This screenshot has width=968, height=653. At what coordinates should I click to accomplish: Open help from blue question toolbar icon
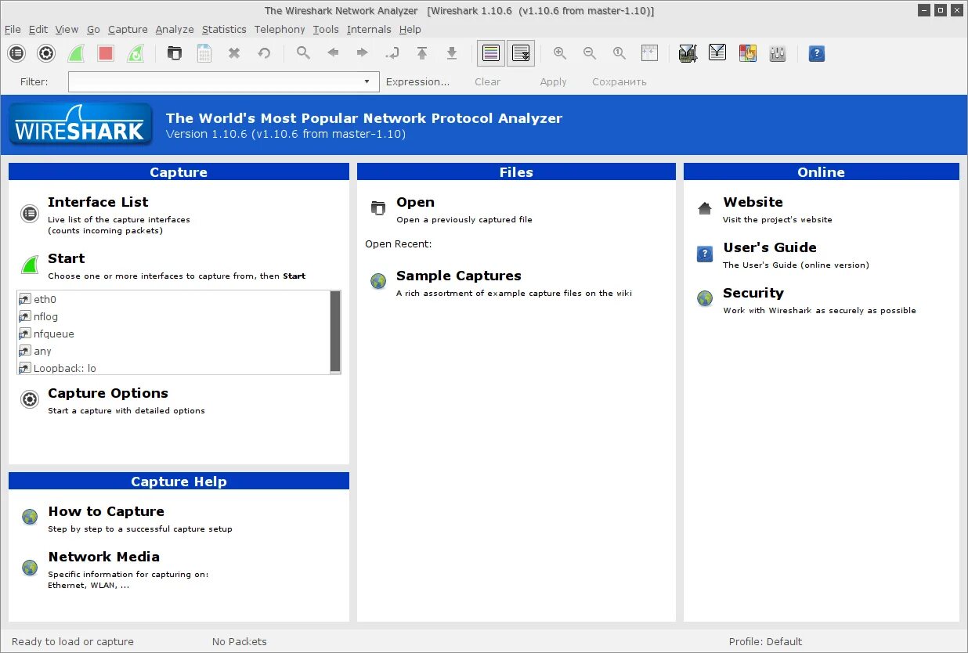coord(817,53)
